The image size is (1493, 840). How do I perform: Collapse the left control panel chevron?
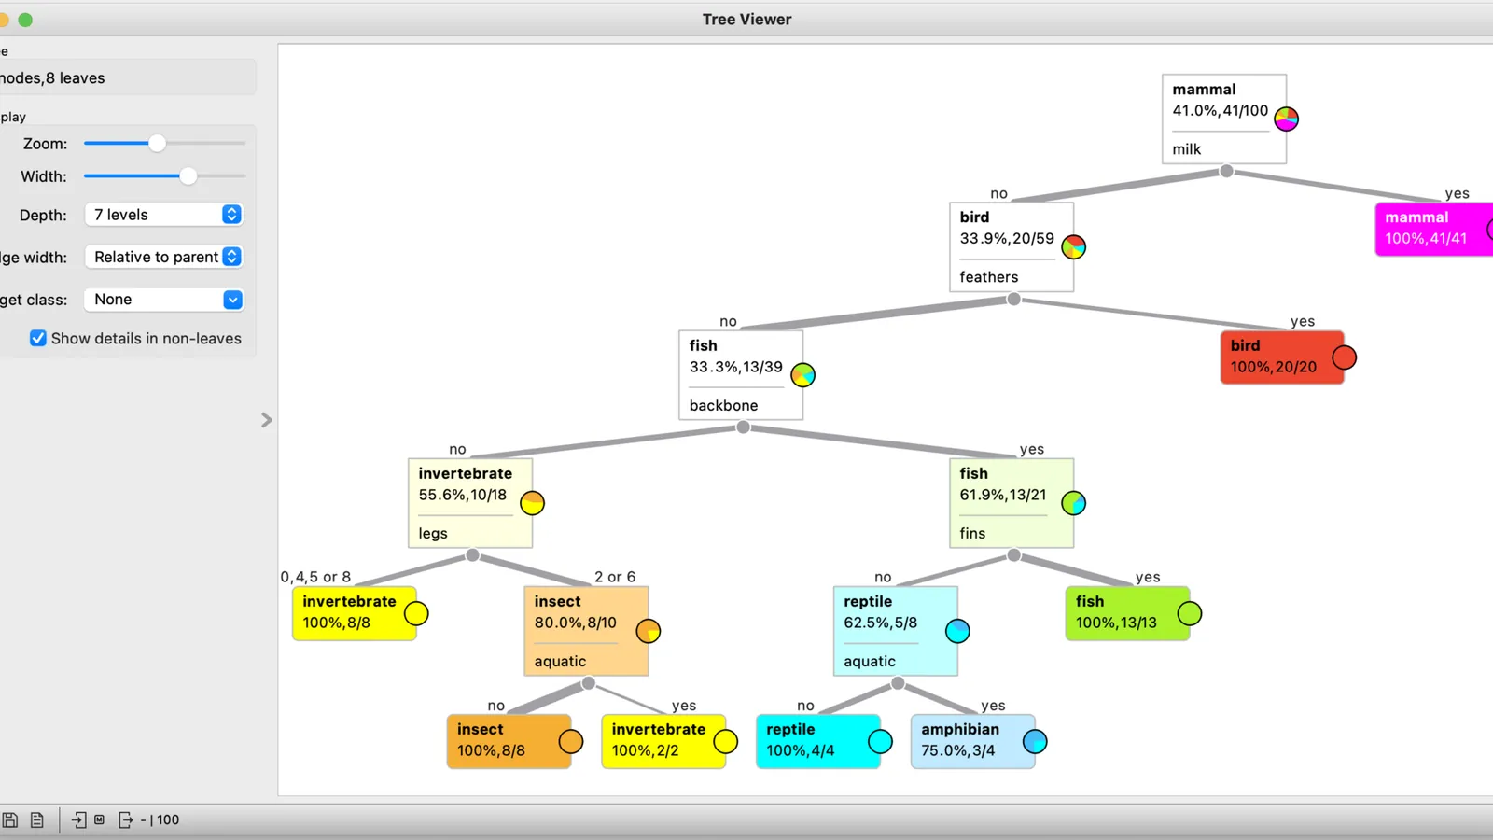(x=266, y=420)
